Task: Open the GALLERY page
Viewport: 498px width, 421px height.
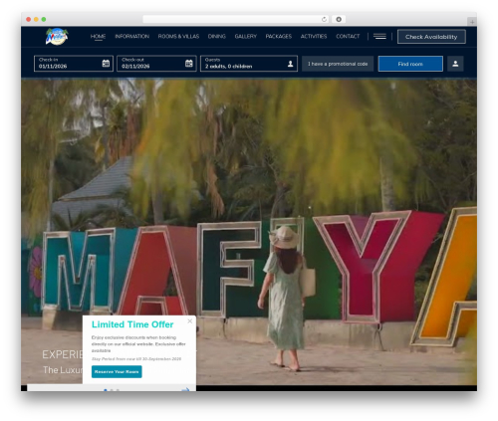Action: tap(246, 36)
